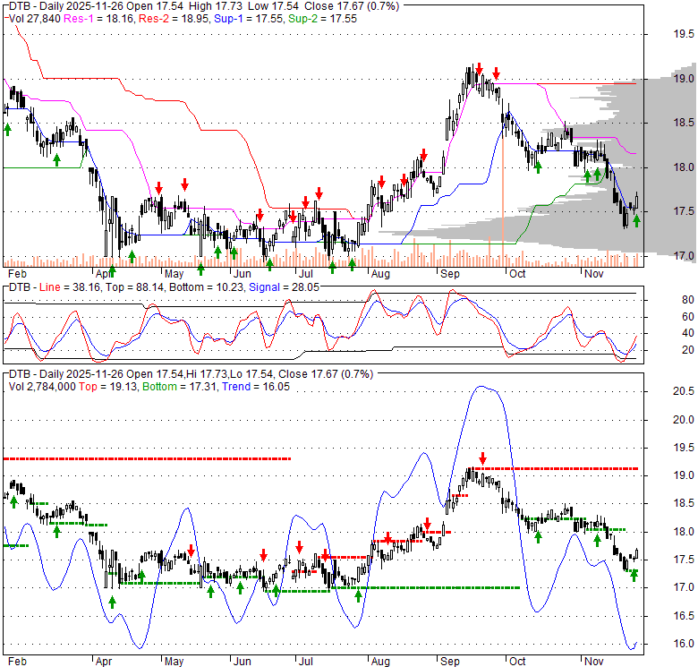Click the 19.5 price label on top chart axis

tap(684, 34)
